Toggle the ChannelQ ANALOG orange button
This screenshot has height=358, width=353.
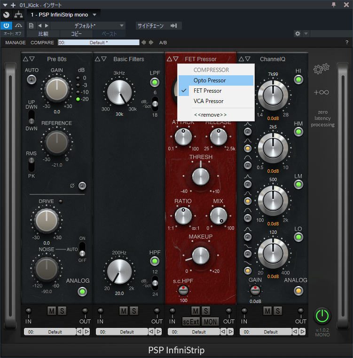(298, 291)
